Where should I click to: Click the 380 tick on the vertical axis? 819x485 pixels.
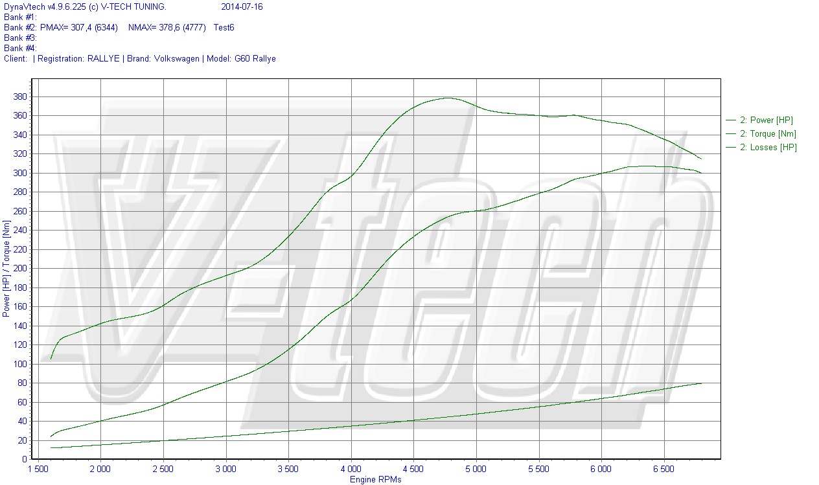pyautogui.click(x=19, y=96)
